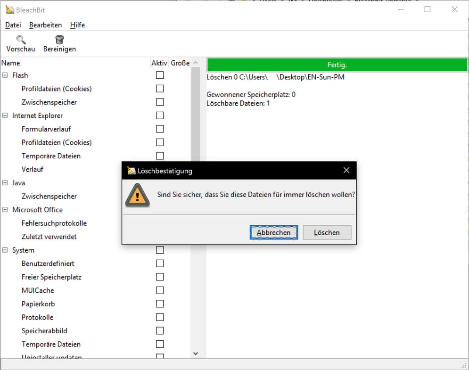Viewport: 469px width, 370px height.
Task: Close the BleachBit main window
Action: [454, 9]
